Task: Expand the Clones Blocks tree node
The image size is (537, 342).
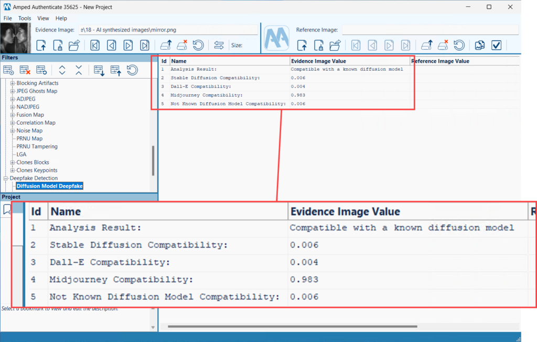Action: point(13,162)
